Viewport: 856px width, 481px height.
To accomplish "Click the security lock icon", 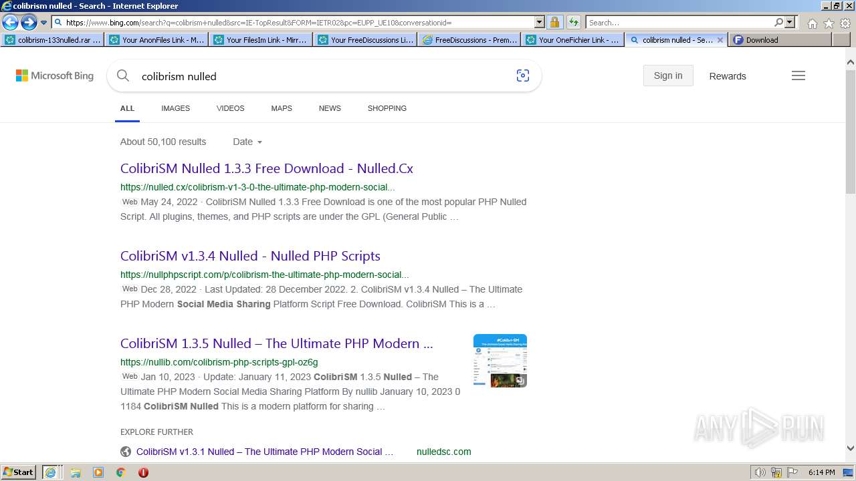I will tap(554, 23).
